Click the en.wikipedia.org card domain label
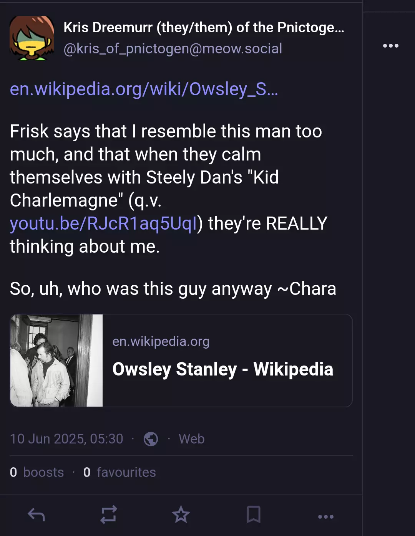Image resolution: width=415 pixels, height=536 pixels. point(161,341)
